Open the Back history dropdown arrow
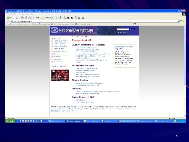This screenshot has height=142, width=189. coord(14,18)
